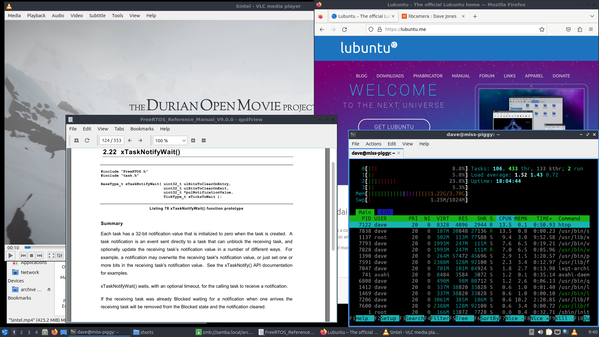The width and height of the screenshot is (599, 337).
Task: Open the 100 % zoom dropdown
Action: pos(170,140)
